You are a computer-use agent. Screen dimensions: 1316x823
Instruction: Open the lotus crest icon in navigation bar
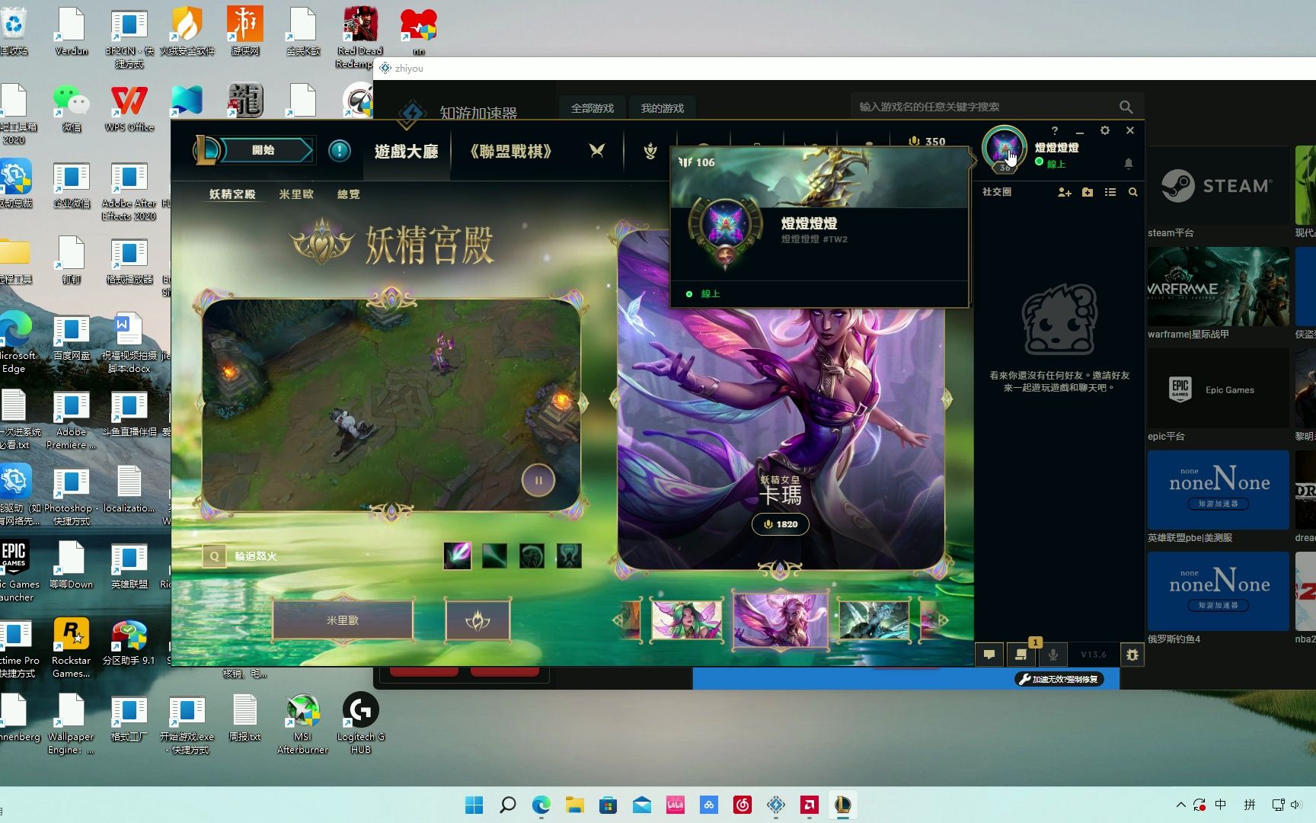(650, 151)
